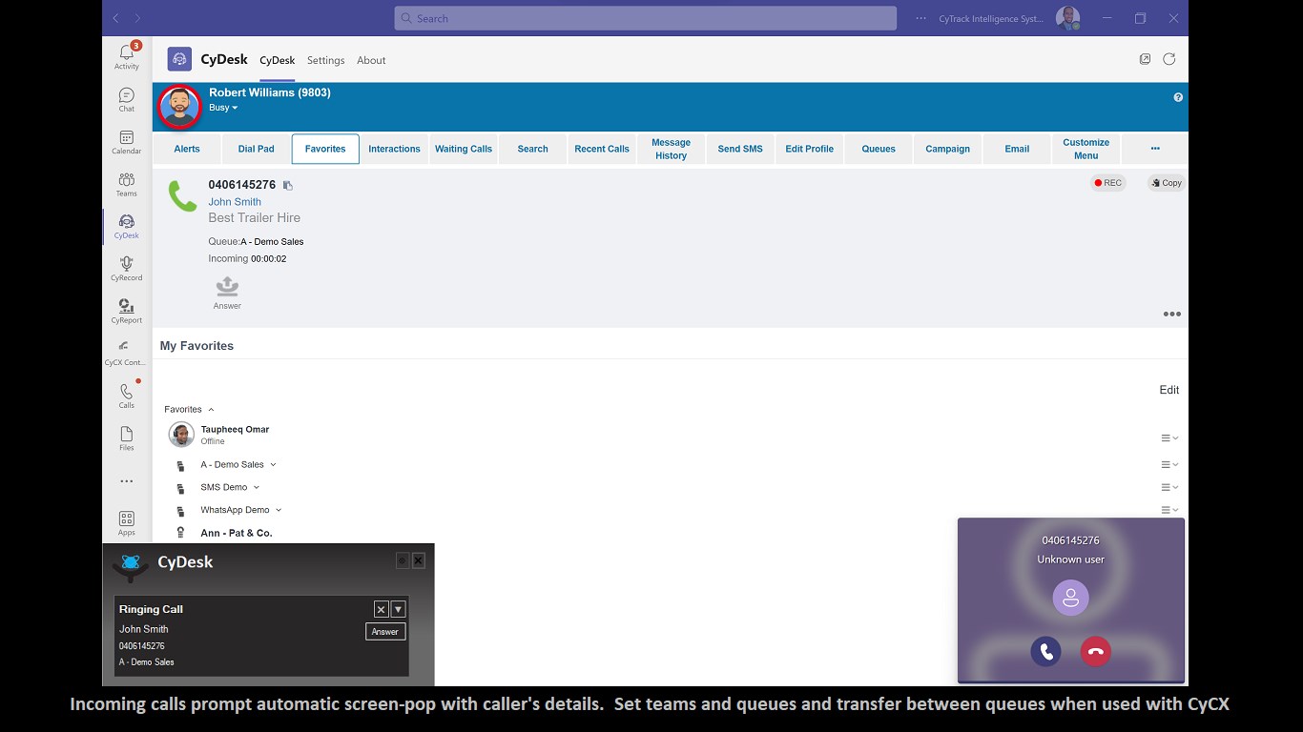Screen dimensions: 1303x732
Task: Click the Teams profile picture at top
Action: pyautogui.click(x=1067, y=18)
